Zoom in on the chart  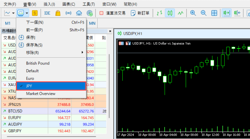(x=193, y=13)
